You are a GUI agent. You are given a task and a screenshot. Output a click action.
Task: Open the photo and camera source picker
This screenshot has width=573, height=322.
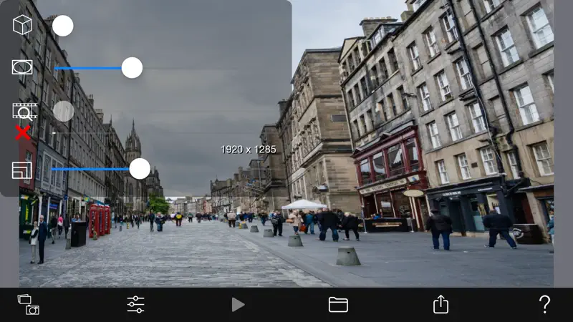(x=29, y=305)
